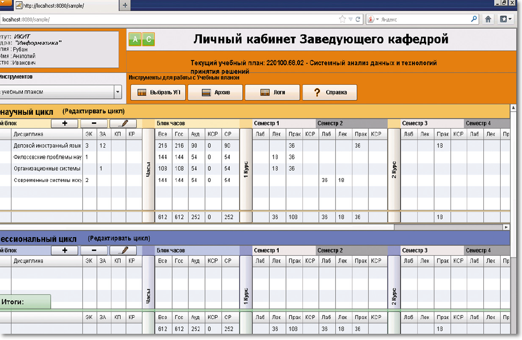The width and height of the screenshot is (522, 340).
Task: Click the browser home icon
Action: click(x=488, y=19)
